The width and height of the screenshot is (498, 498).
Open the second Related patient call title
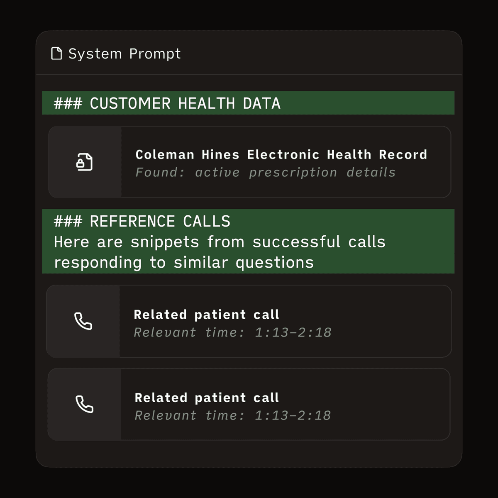[x=207, y=398]
